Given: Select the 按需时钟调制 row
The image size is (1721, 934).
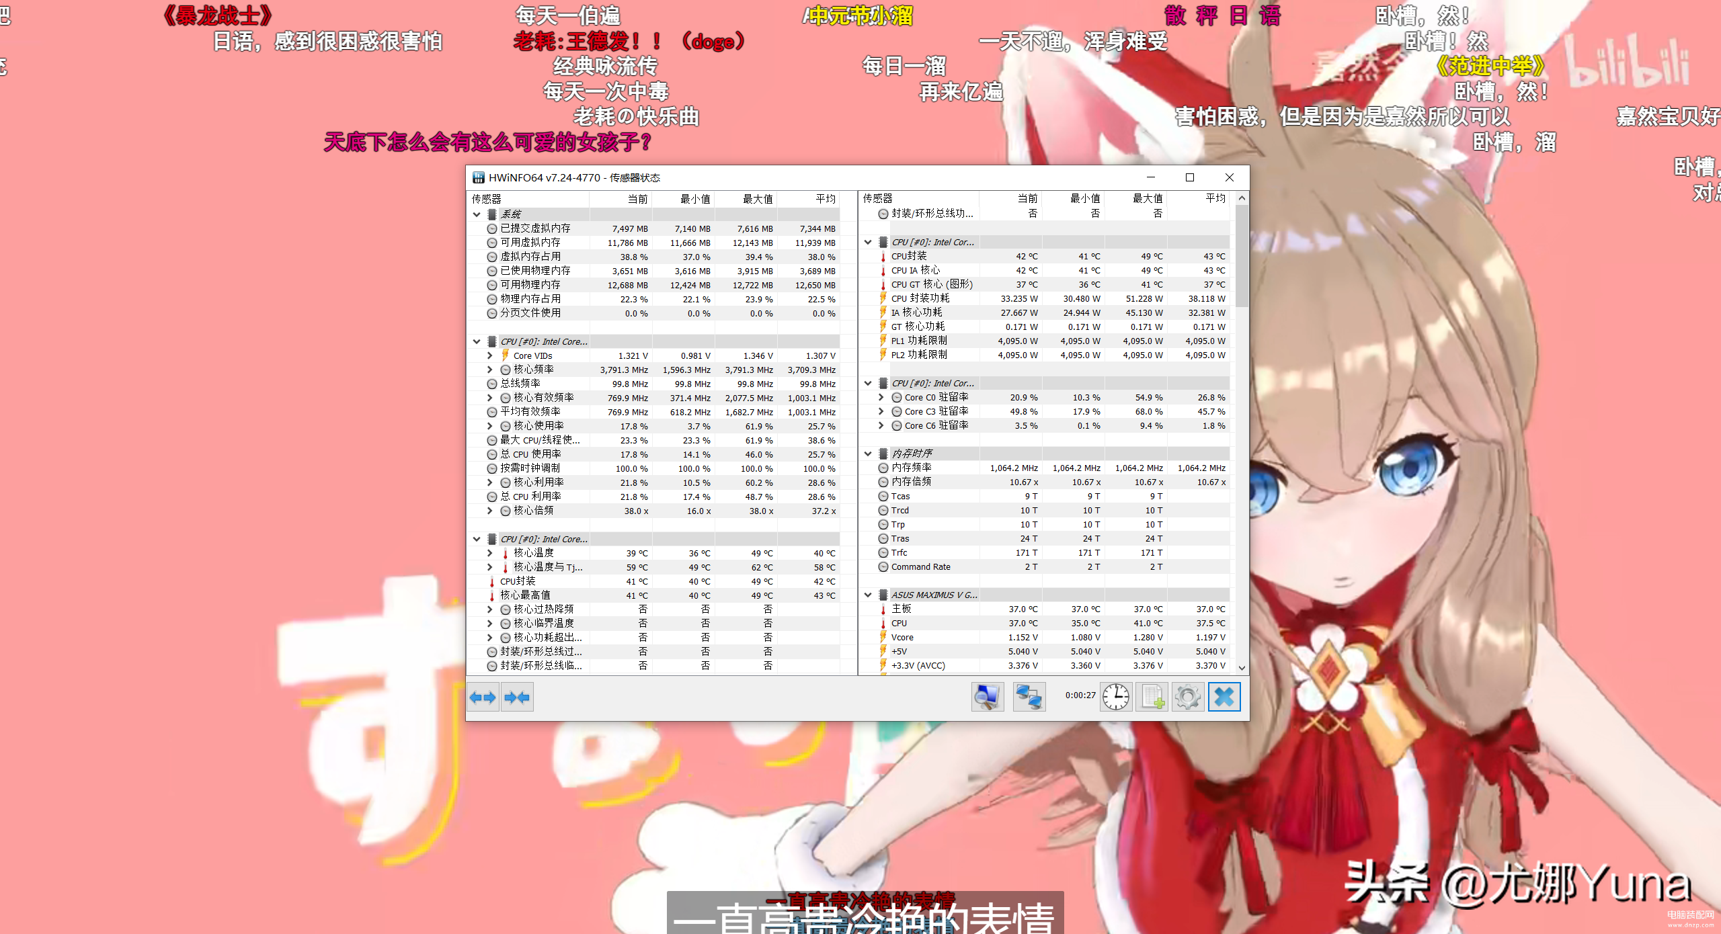Looking at the screenshot, I should 653,468.
